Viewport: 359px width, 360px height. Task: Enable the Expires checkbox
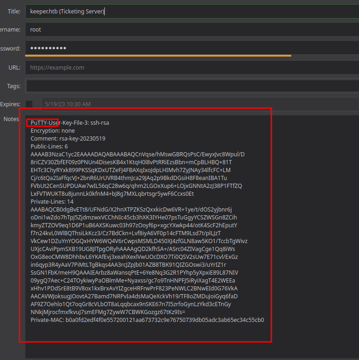coord(29,104)
